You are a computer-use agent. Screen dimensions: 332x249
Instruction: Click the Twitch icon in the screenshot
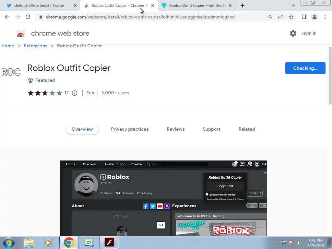click(x=167, y=206)
